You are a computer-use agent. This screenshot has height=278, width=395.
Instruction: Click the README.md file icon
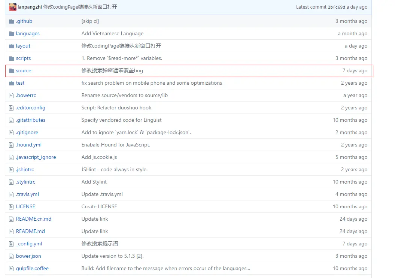tap(11, 231)
